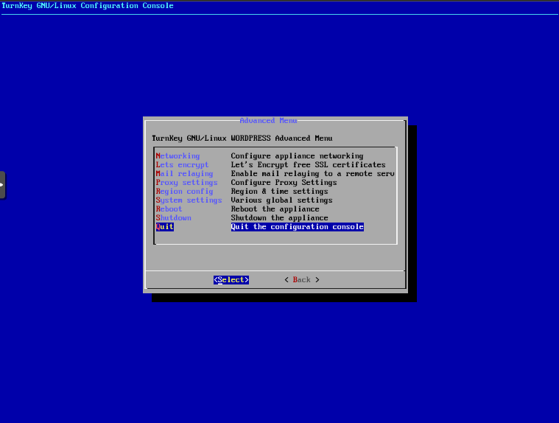
Task: Click 'Quit the configuration console' description
Action: [297, 227]
